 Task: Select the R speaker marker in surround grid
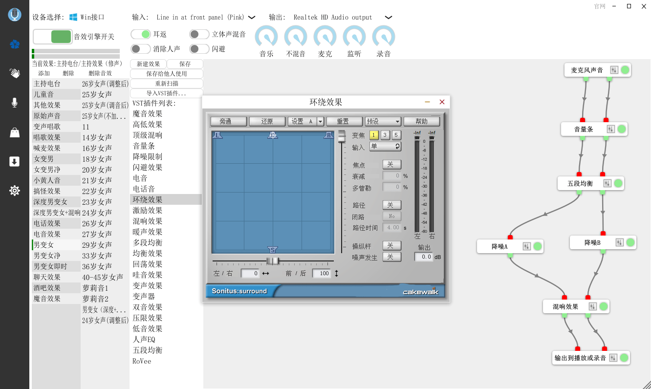tap(328, 135)
